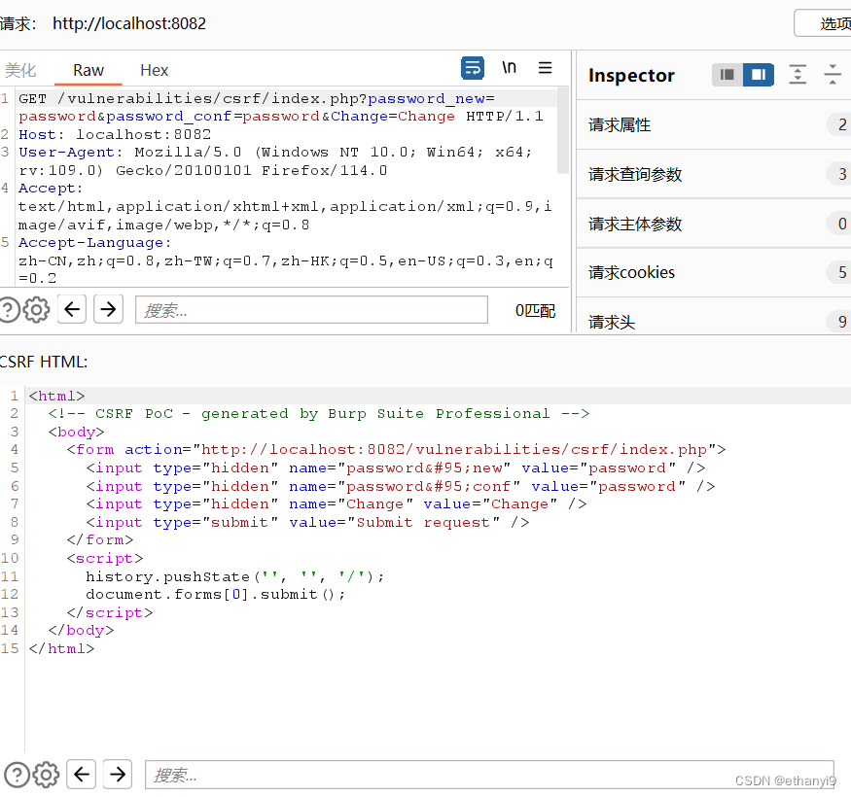Select the Raw tab
This screenshot has width=851, height=797.
89,70
